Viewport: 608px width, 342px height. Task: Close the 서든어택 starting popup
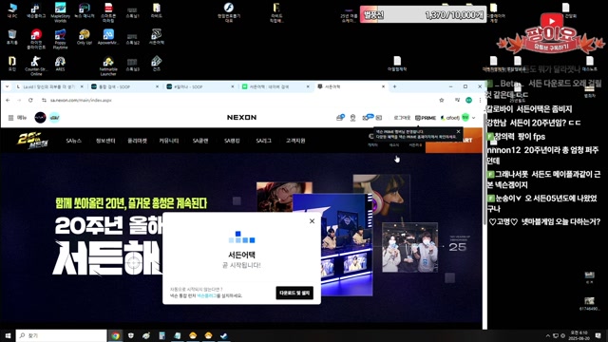pyautogui.click(x=312, y=221)
